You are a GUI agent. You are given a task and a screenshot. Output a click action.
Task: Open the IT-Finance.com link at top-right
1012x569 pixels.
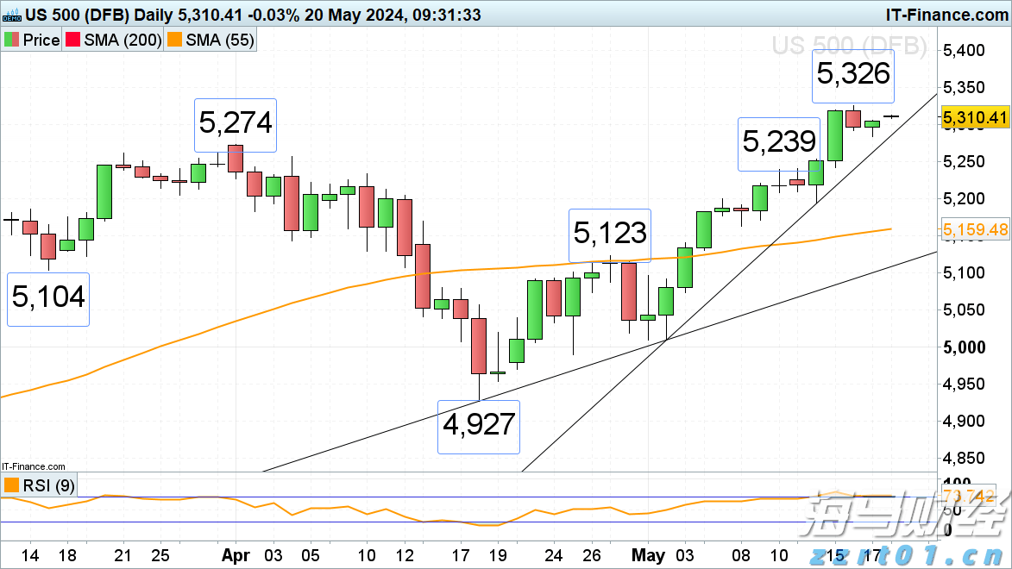click(x=946, y=15)
